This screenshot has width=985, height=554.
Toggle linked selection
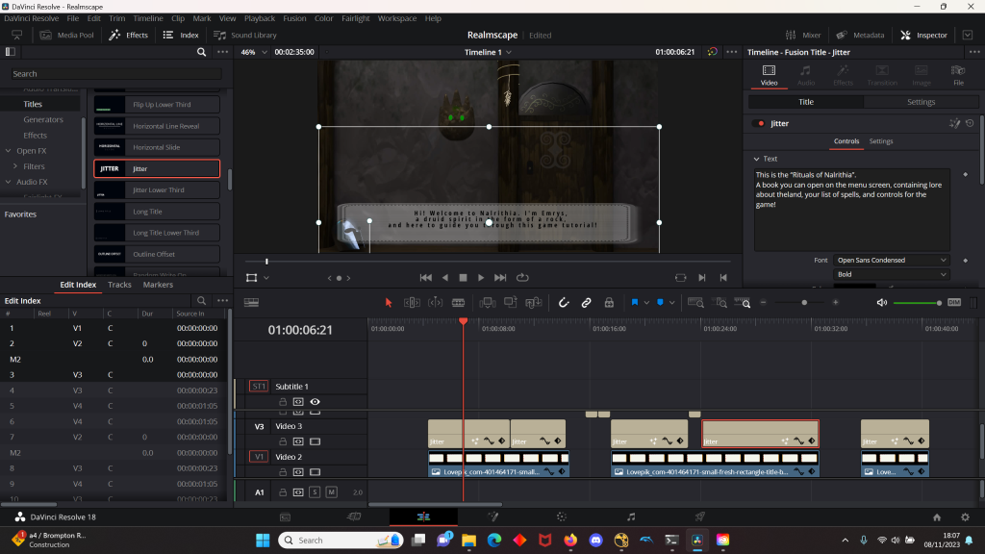tap(586, 303)
